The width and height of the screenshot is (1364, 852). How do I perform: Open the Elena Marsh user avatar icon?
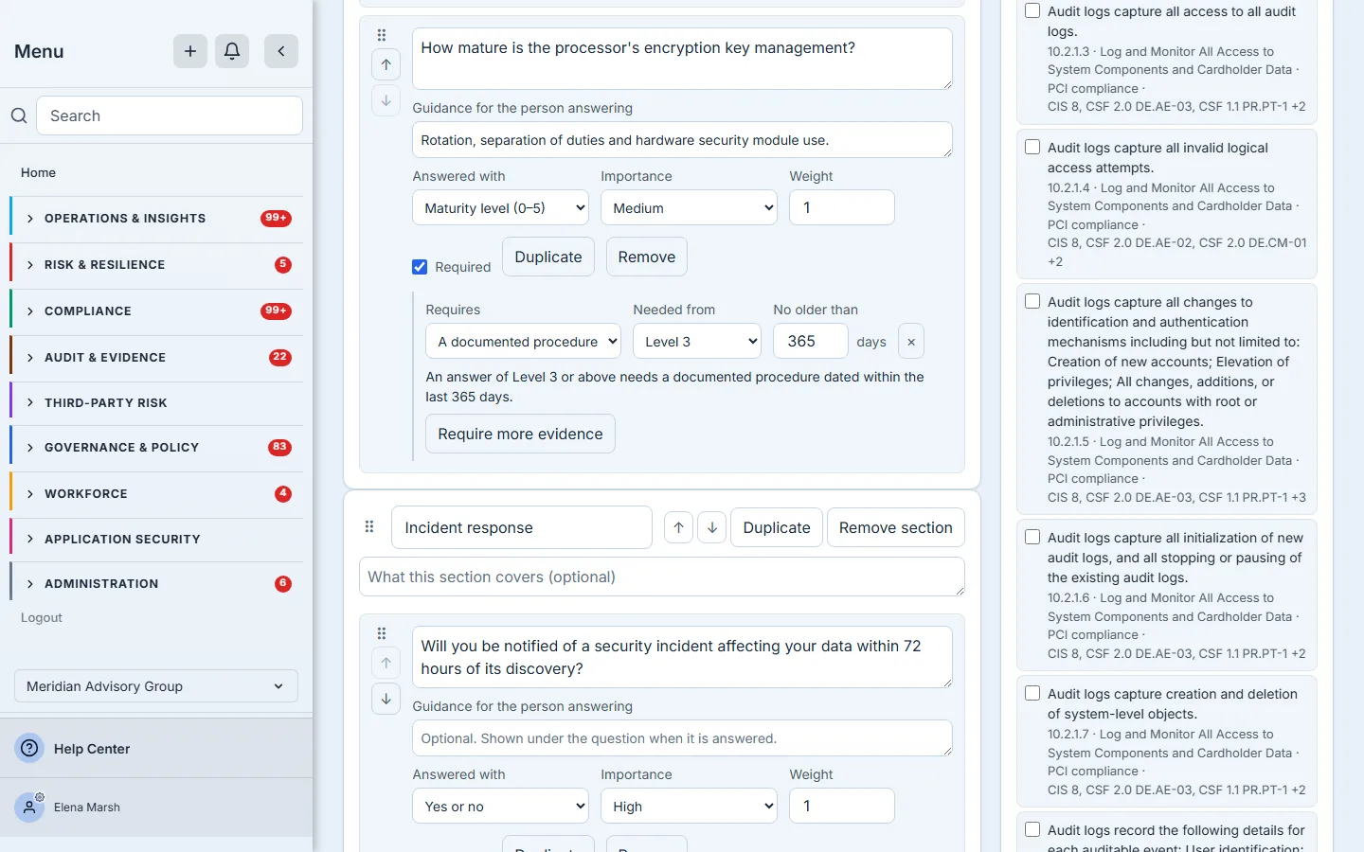[30, 808]
